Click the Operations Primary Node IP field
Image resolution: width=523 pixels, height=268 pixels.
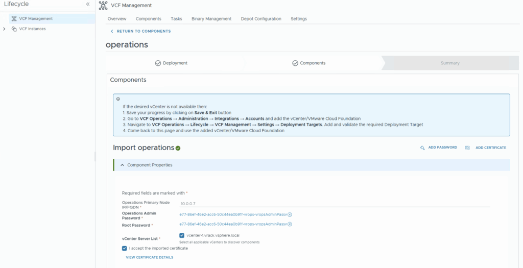point(335,203)
